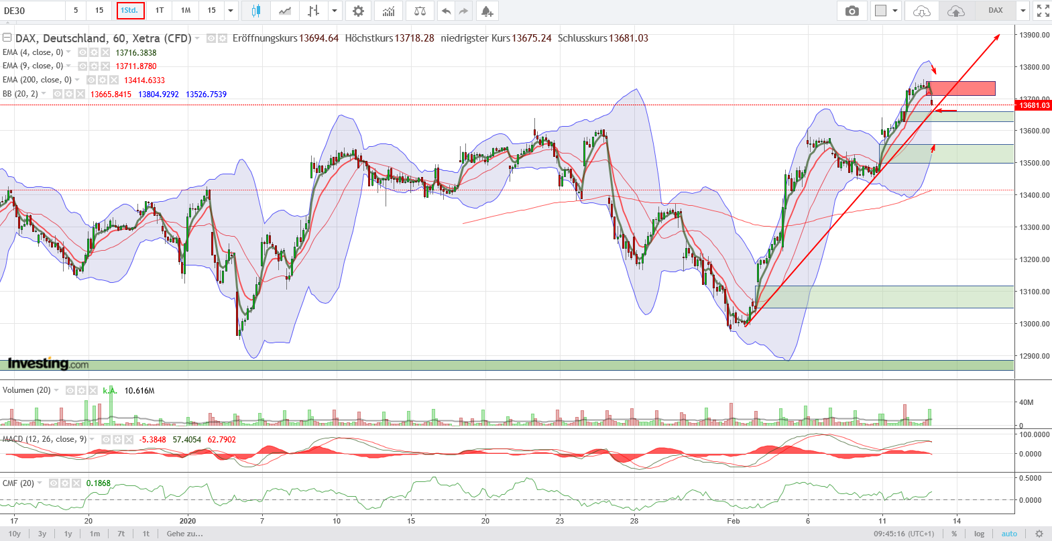
Task: Set date range to 10y
Action: pos(14,534)
